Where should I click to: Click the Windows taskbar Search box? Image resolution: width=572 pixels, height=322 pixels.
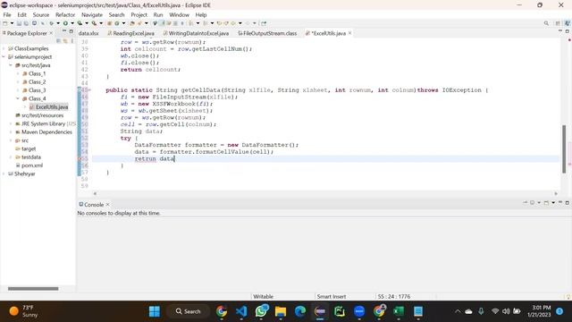(188, 311)
